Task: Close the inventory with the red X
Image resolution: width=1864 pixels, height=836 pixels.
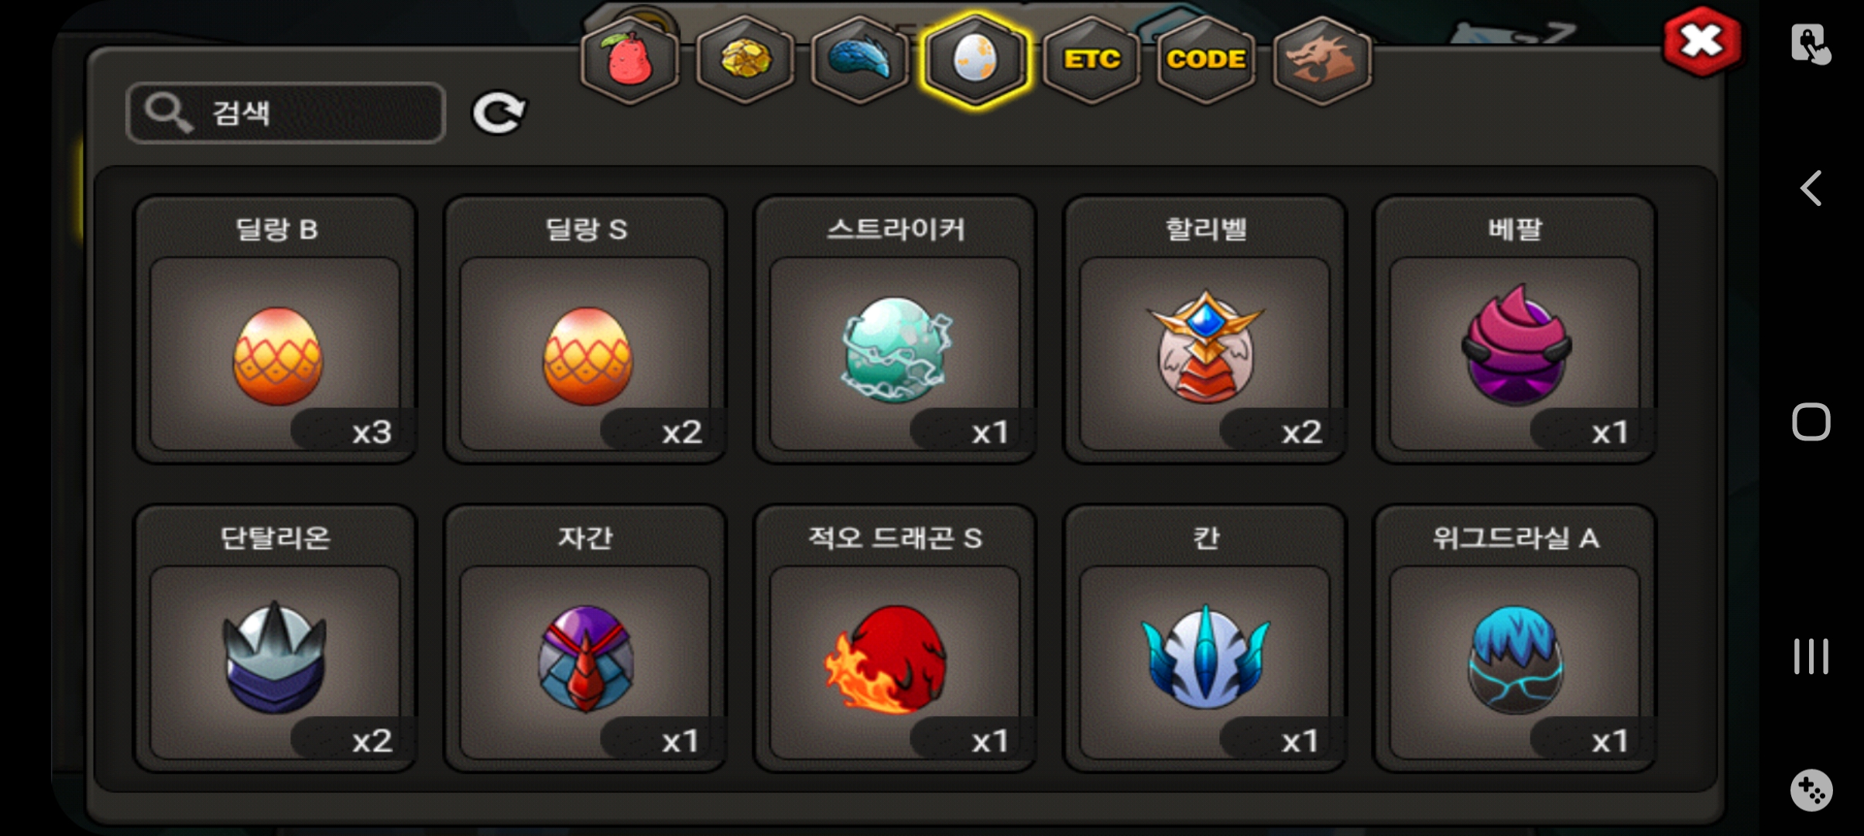Action: tap(1702, 41)
